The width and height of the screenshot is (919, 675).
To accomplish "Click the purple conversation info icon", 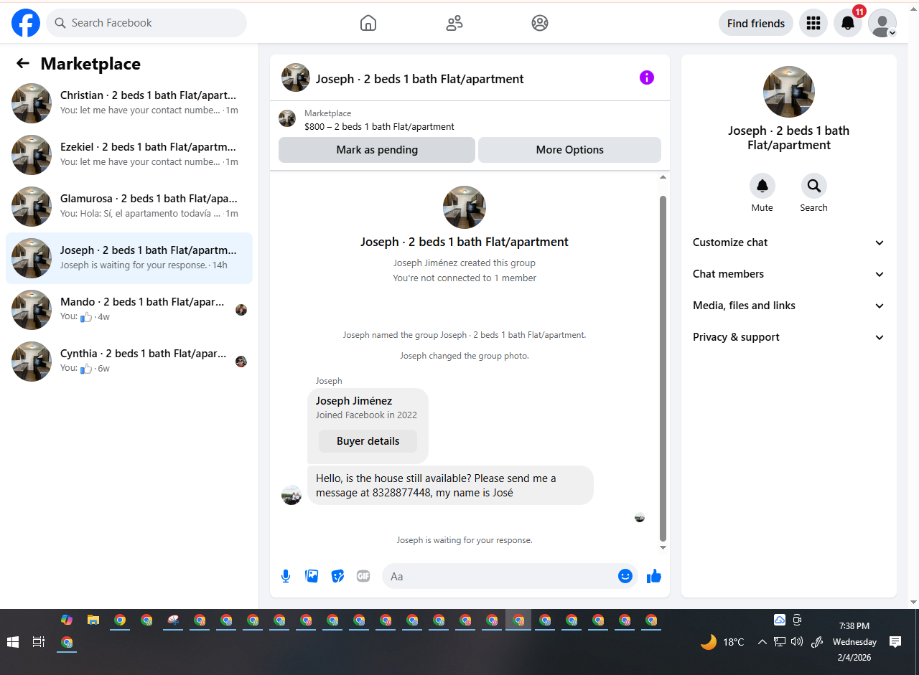I will pos(647,77).
